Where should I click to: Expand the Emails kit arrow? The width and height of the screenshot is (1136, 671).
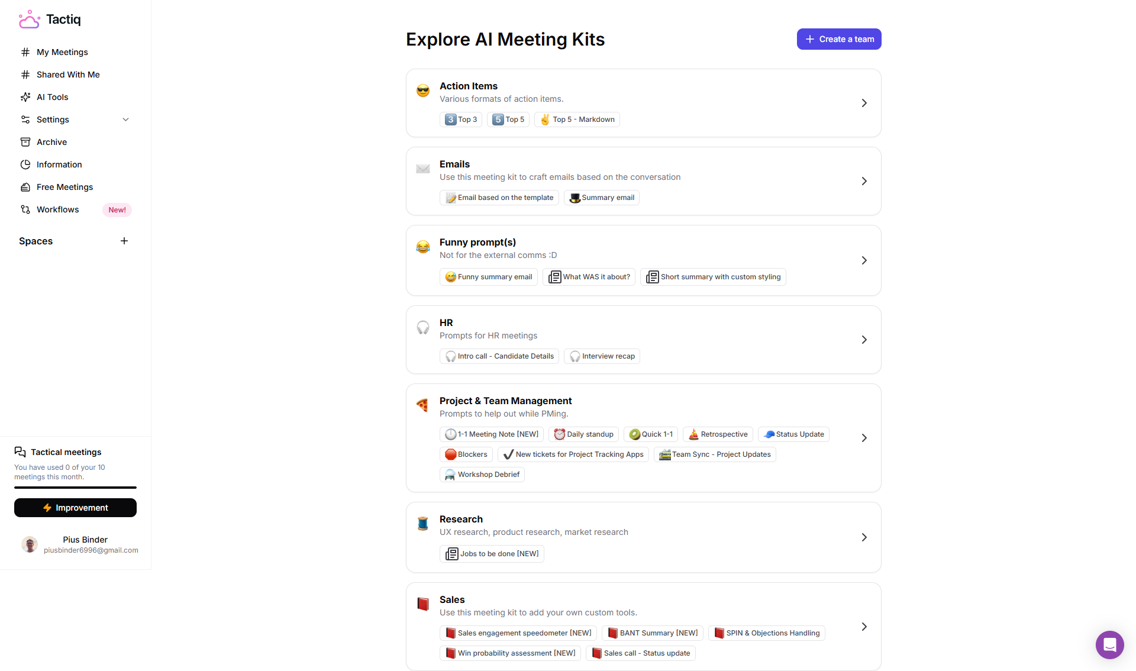point(864,181)
